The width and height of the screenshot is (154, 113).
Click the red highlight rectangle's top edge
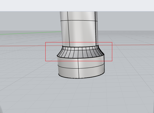coord(79,42)
